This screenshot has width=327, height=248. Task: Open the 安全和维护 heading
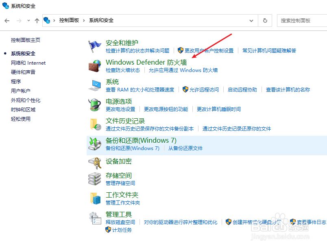pyautogui.click(x=122, y=43)
